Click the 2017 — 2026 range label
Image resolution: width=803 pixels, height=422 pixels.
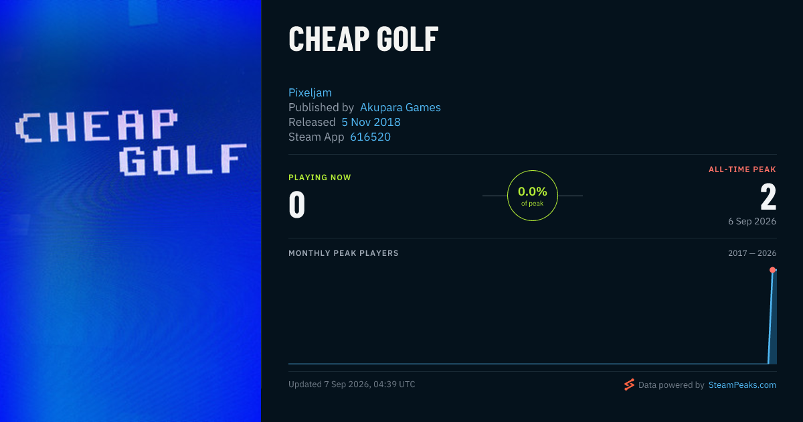click(752, 253)
